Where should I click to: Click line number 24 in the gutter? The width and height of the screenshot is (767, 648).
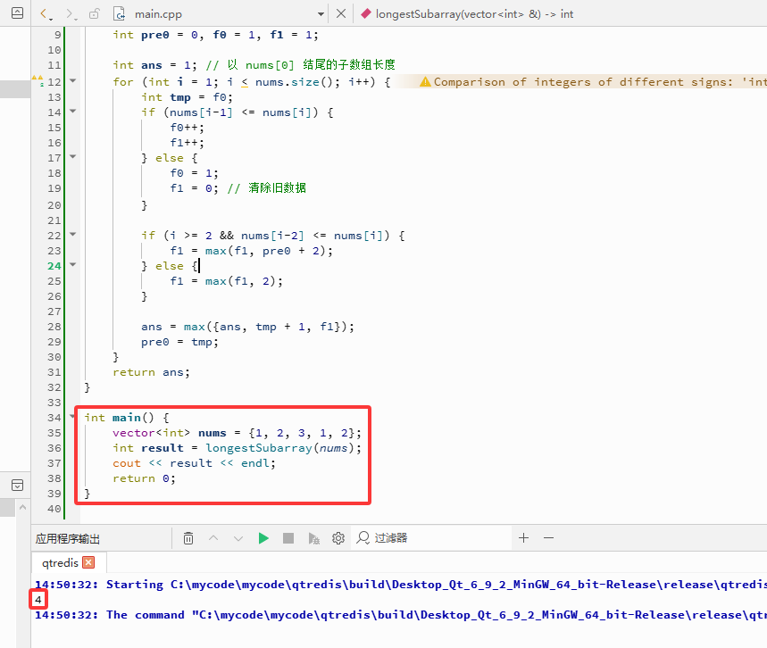tap(54, 266)
